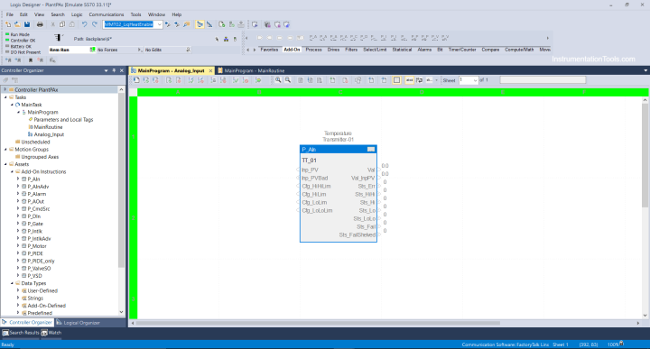650x349 pixels.
Task: Open the tag search combo box dropdown
Action: (159, 24)
